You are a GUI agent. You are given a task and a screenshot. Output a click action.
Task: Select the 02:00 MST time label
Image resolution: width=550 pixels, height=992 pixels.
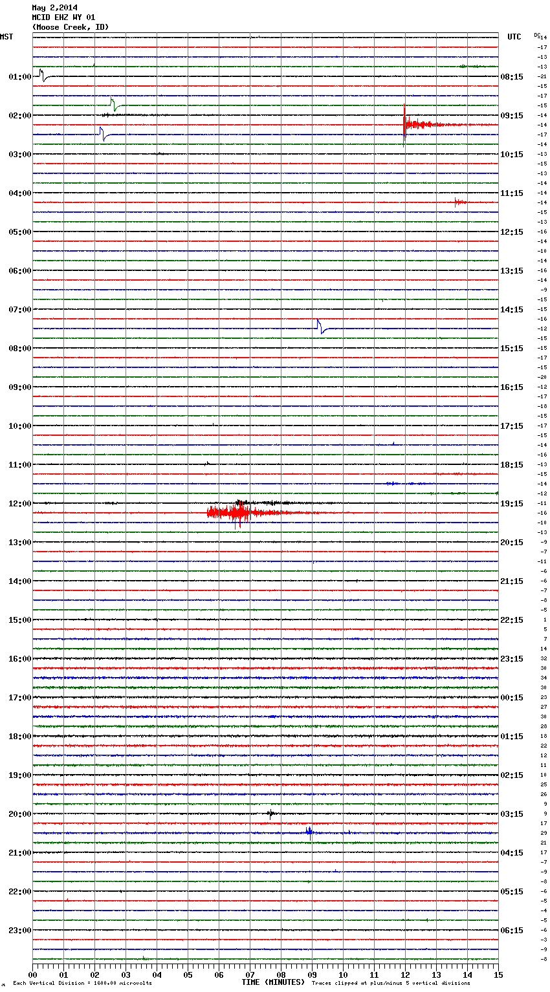click(x=19, y=115)
